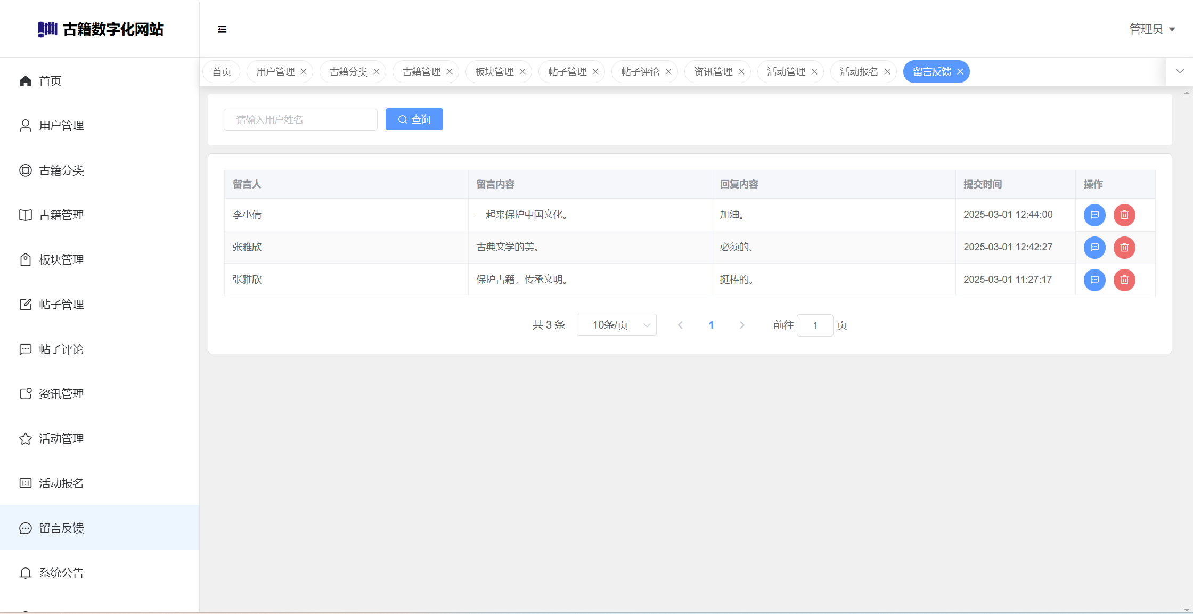The width and height of the screenshot is (1193, 614).
Task: Expand the tabs overflow chevron
Action: click(1180, 71)
